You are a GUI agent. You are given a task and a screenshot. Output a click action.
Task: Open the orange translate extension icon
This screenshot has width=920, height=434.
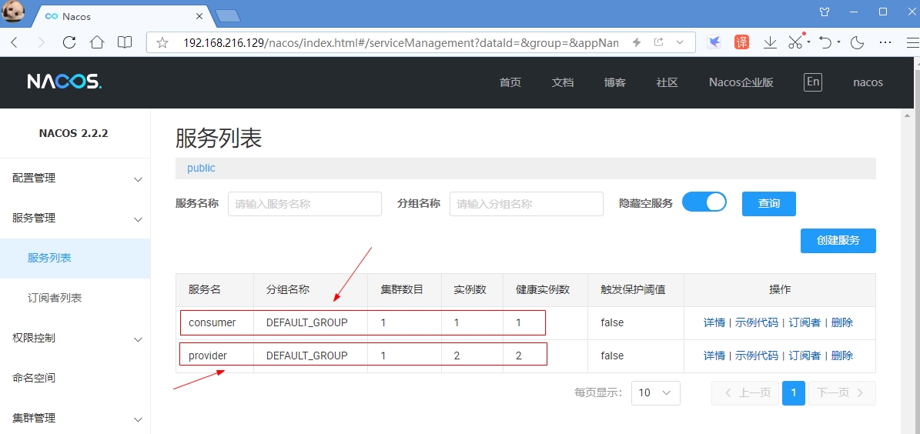[x=742, y=42]
